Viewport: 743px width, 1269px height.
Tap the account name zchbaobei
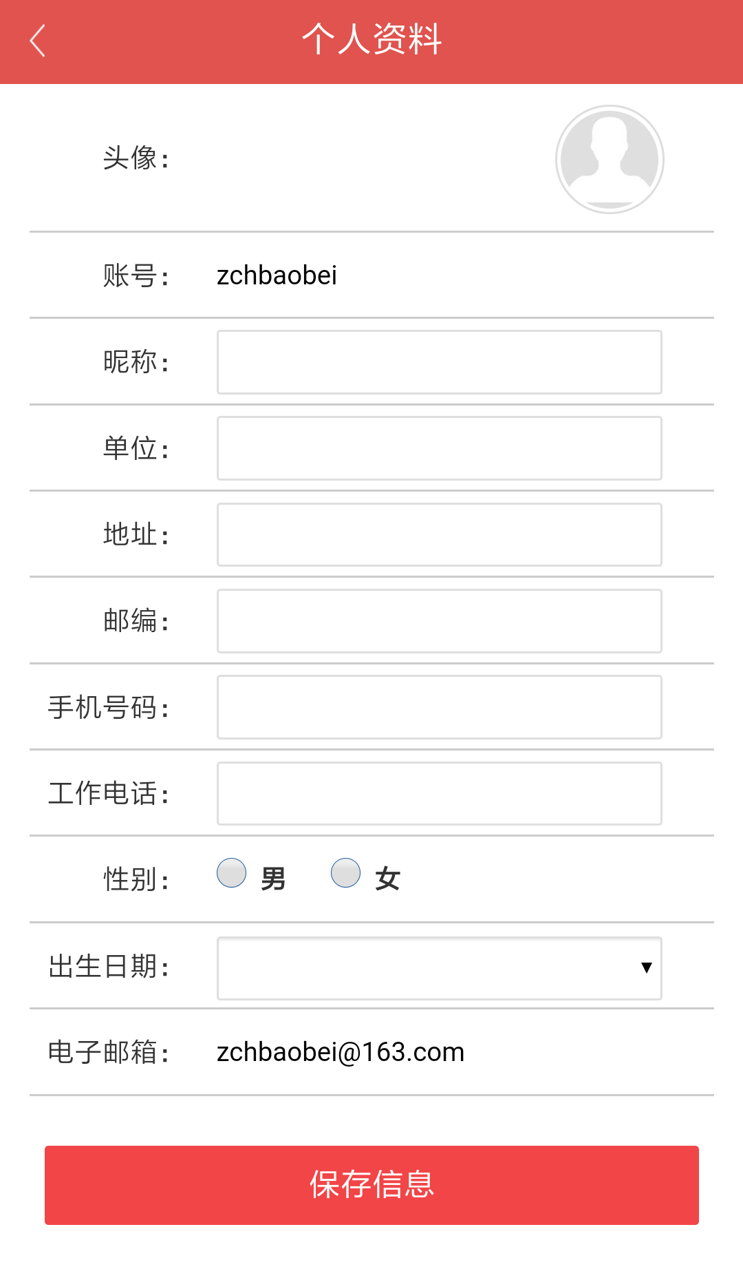click(x=277, y=275)
